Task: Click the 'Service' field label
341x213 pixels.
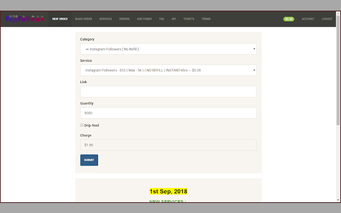Action: click(86, 60)
